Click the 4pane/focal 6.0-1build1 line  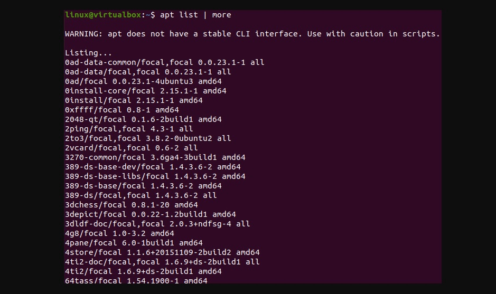click(x=134, y=242)
